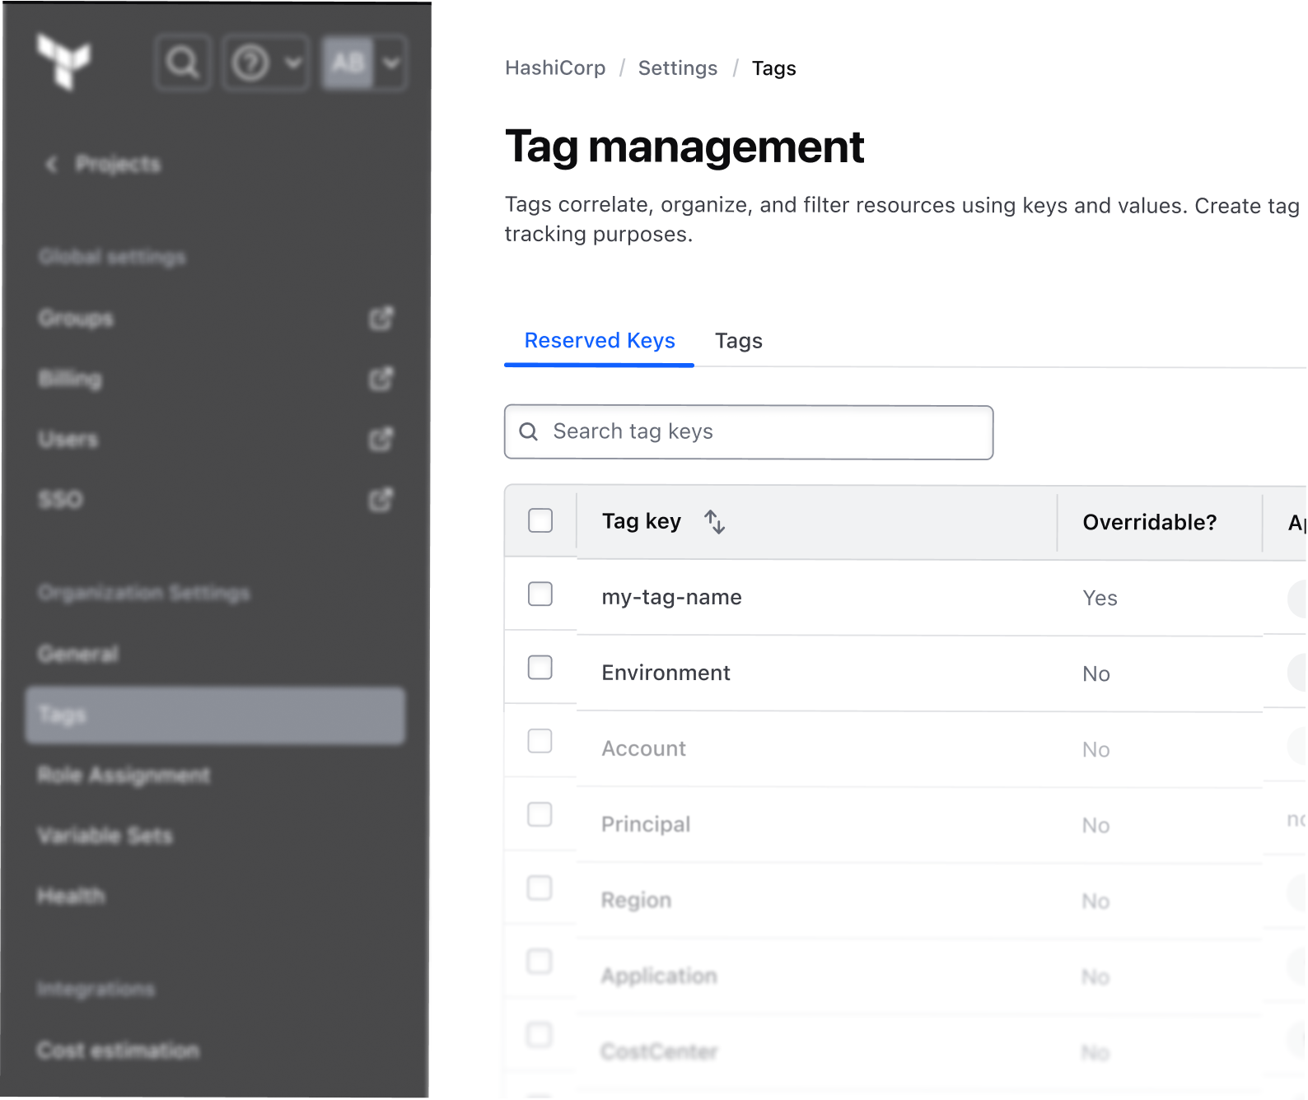This screenshot has height=1100, width=1308.
Task: Switch to the Tags tab
Action: 738,341
